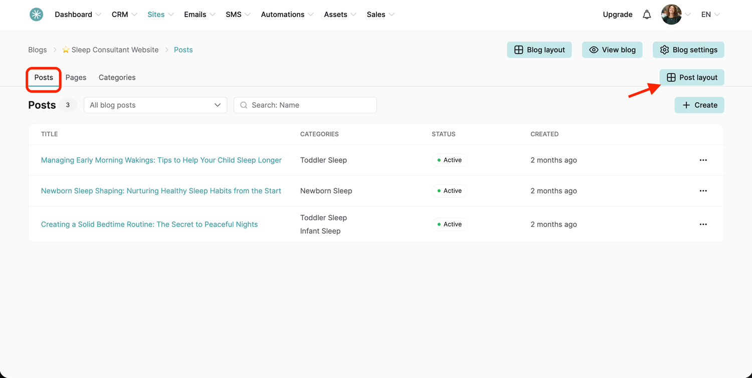The width and height of the screenshot is (752, 378).
Task: Open options for Managing Early Morning Wakings post
Action: [703, 160]
